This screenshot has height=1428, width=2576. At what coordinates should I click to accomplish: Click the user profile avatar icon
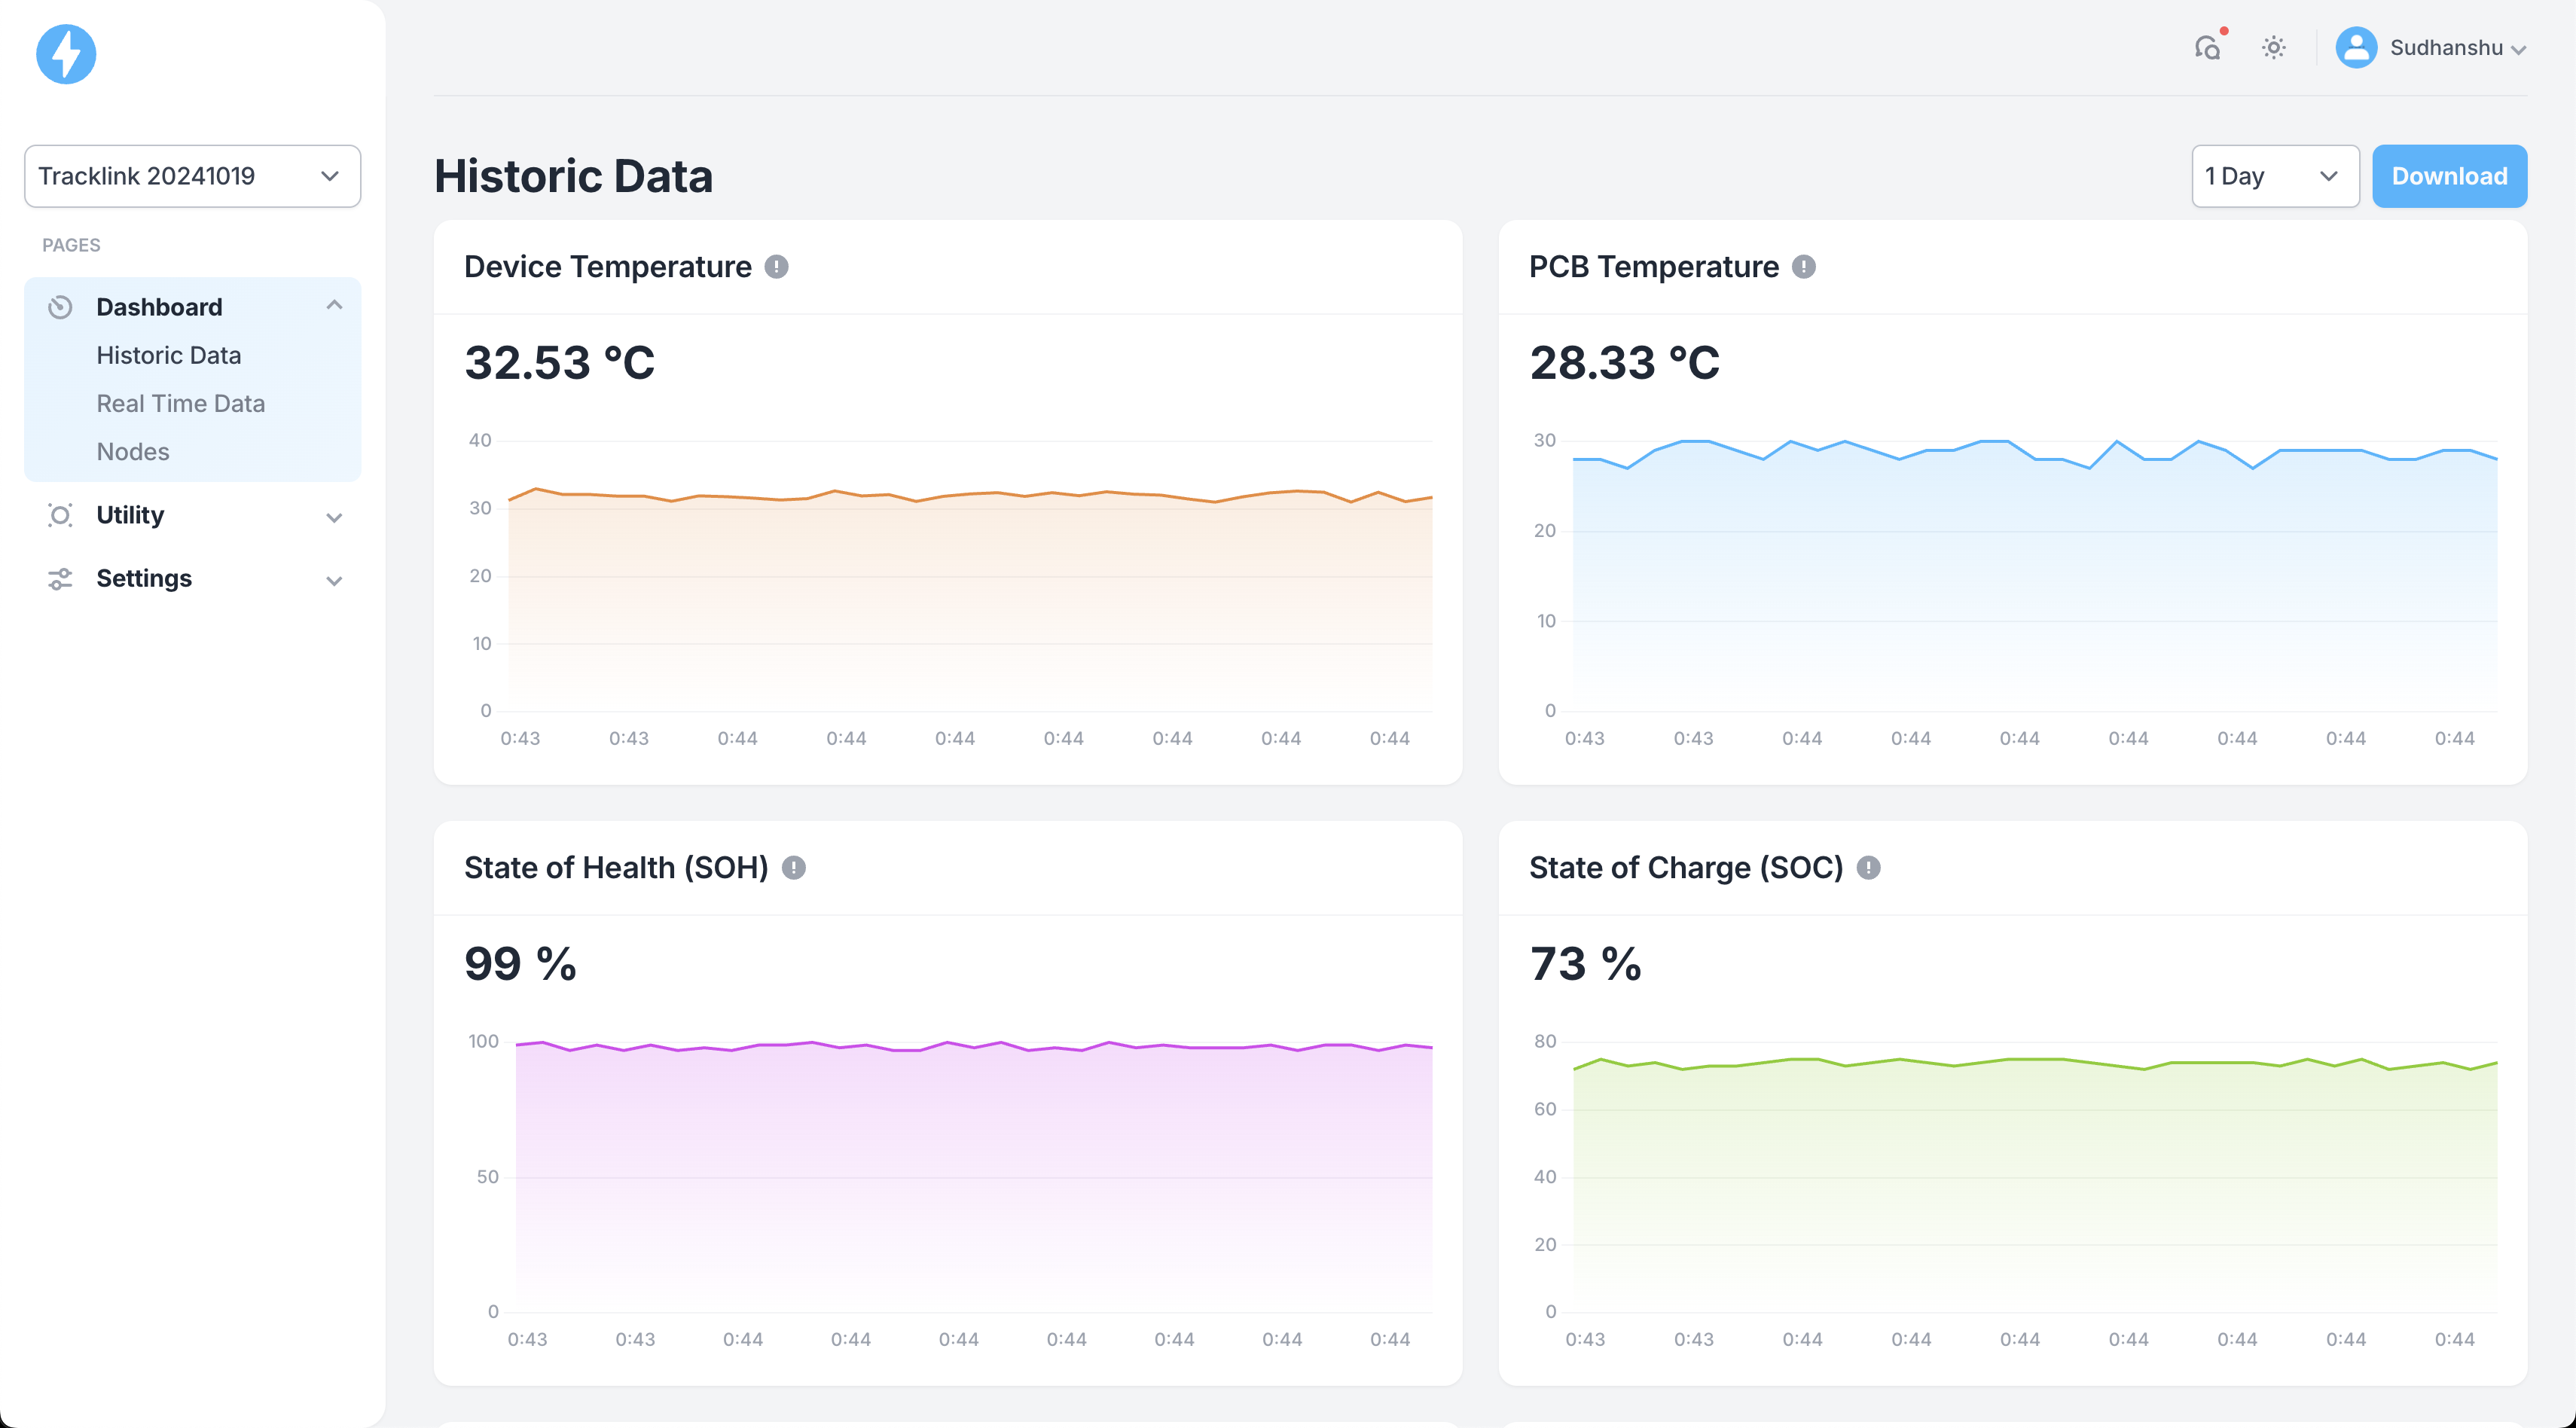pyautogui.click(x=2355, y=47)
